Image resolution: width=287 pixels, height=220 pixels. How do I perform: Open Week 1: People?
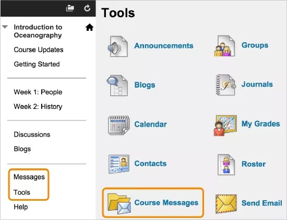click(x=38, y=92)
